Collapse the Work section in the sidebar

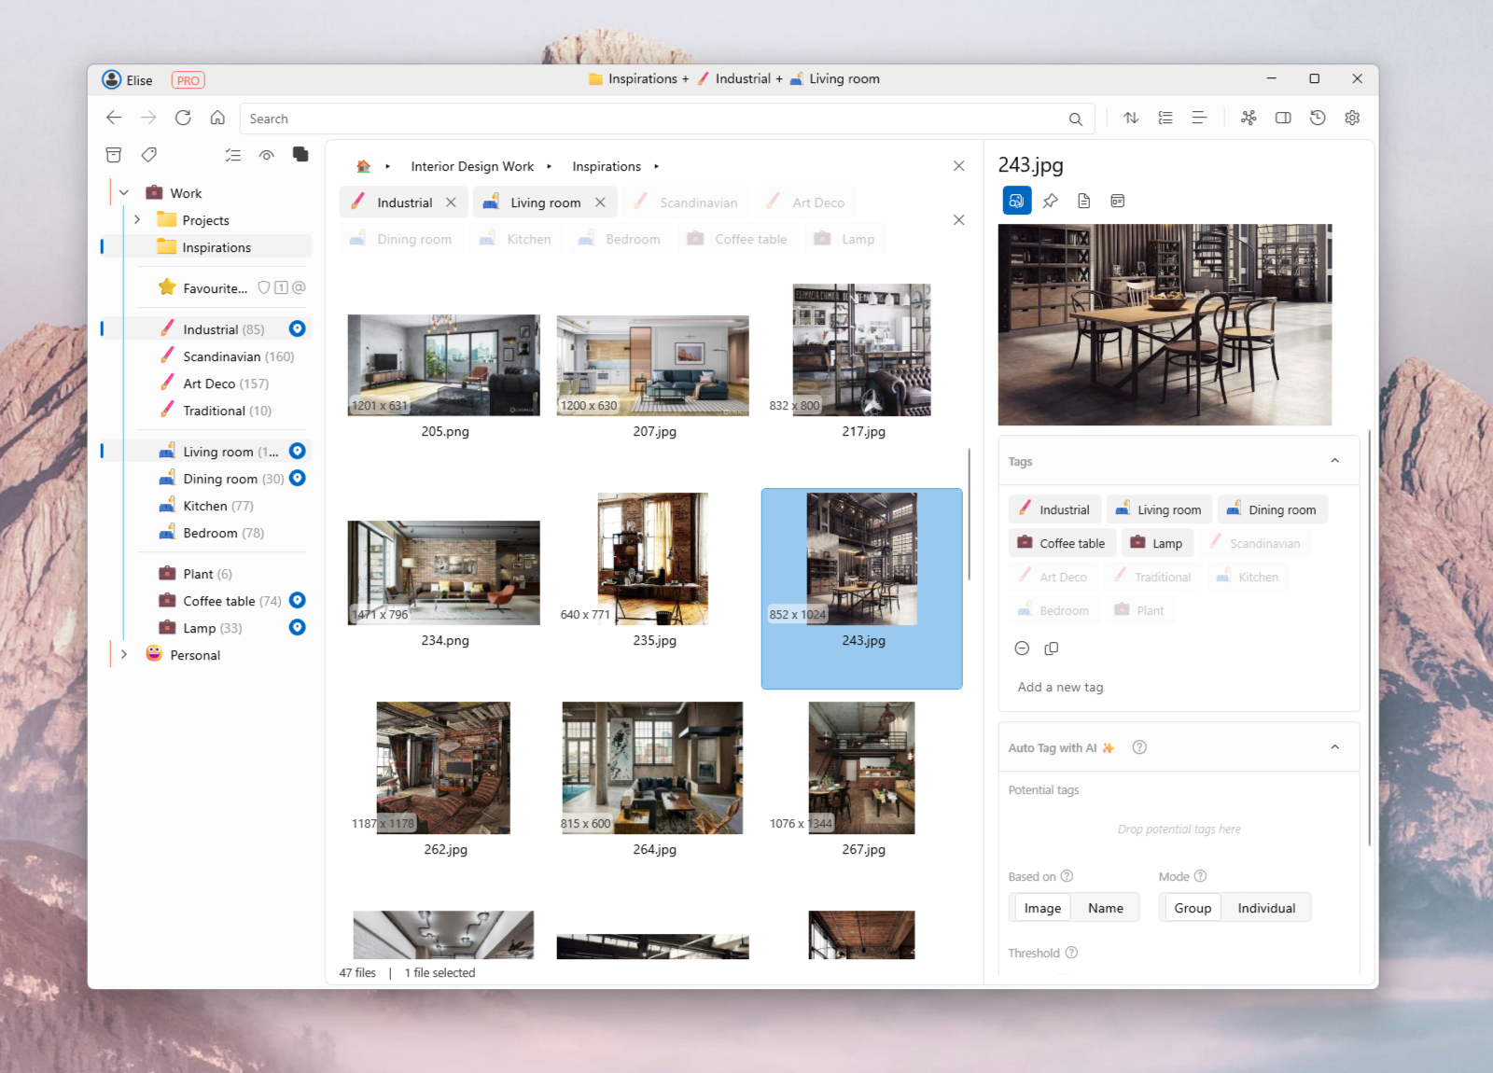[123, 192]
